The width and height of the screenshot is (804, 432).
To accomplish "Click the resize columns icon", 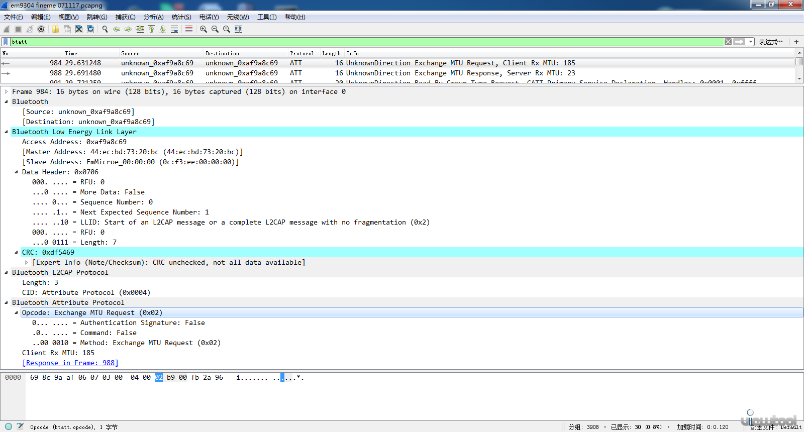I will [238, 29].
